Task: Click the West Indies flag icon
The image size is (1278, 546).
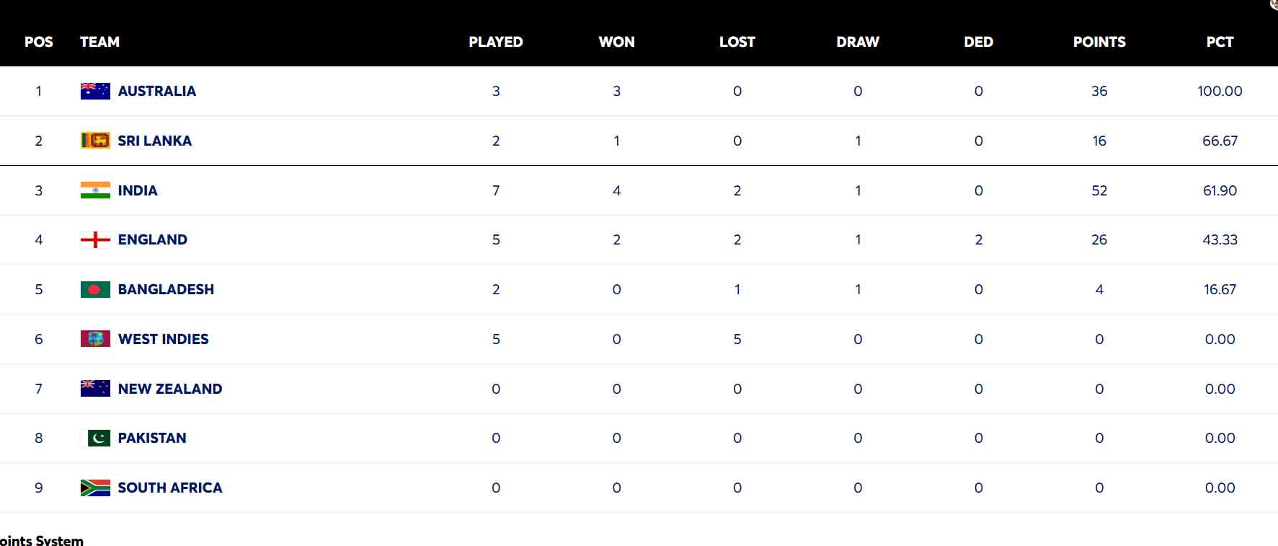Action: [95, 339]
